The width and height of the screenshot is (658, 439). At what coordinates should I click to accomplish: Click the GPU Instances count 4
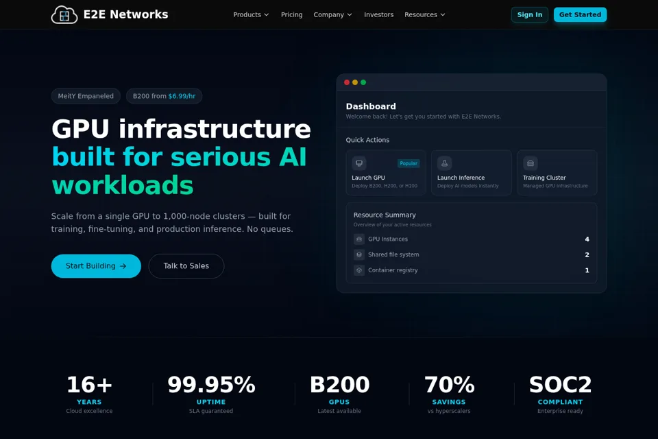587,239
